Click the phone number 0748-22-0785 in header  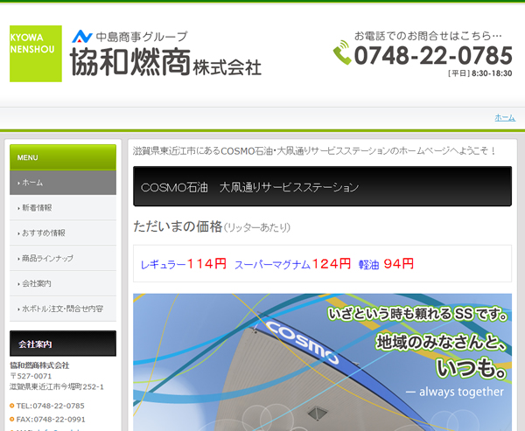pos(433,56)
